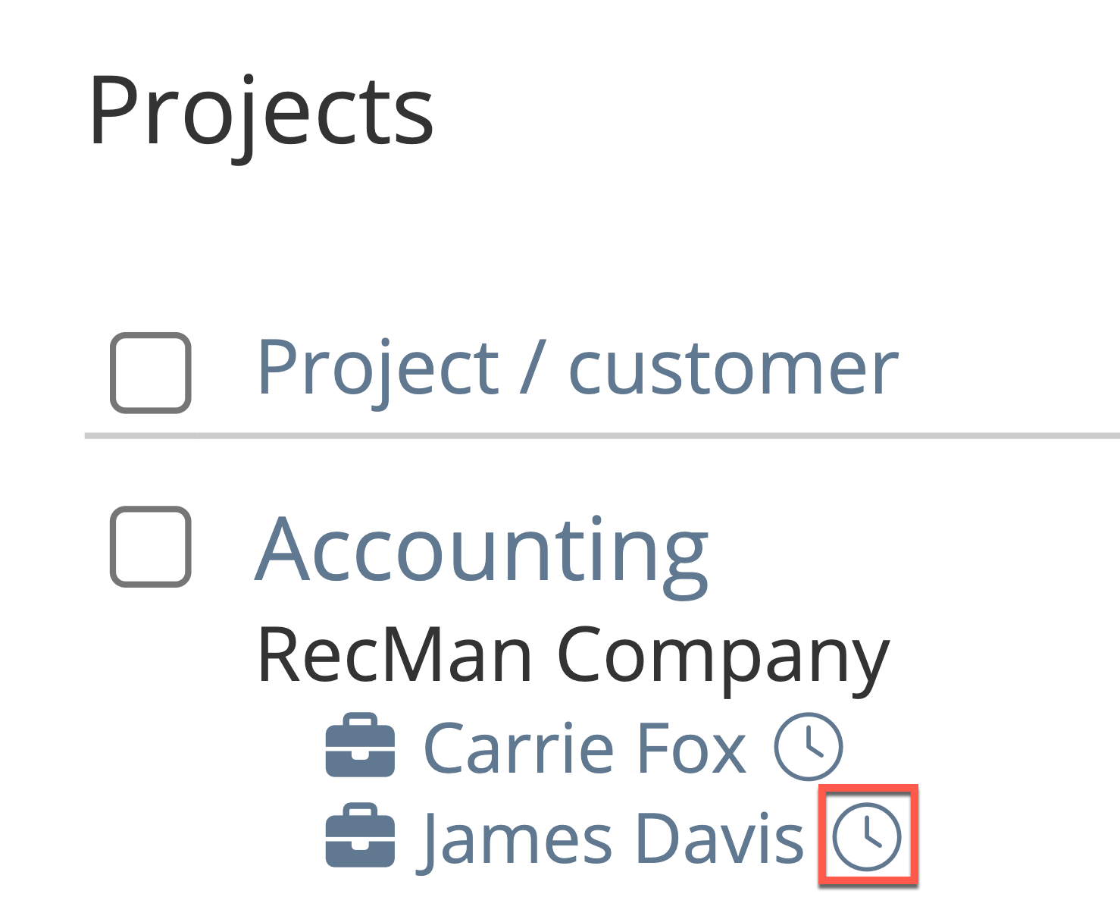Toggle all projects with header checkbox
Screen dimensions: 1120x916
(x=151, y=372)
